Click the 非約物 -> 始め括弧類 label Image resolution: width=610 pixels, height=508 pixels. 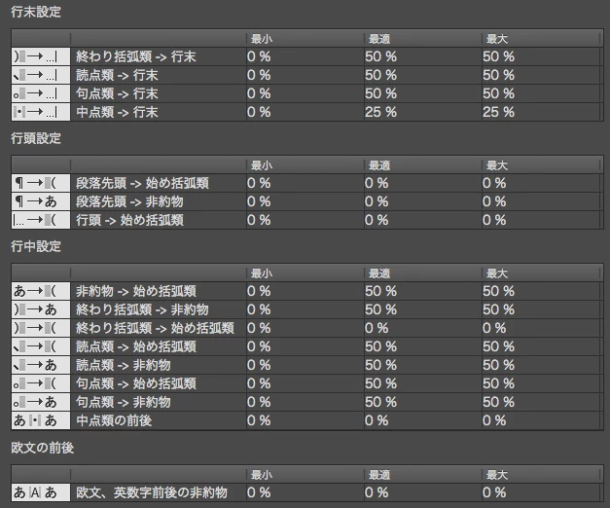(x=136, y=291)
